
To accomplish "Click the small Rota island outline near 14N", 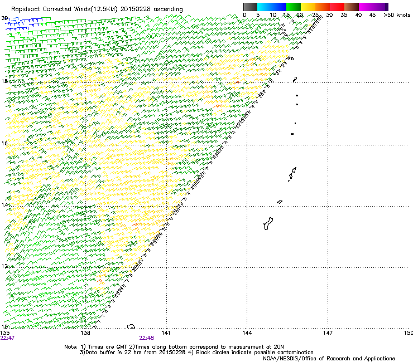I will pyautogui.click(x=280, y=202).
